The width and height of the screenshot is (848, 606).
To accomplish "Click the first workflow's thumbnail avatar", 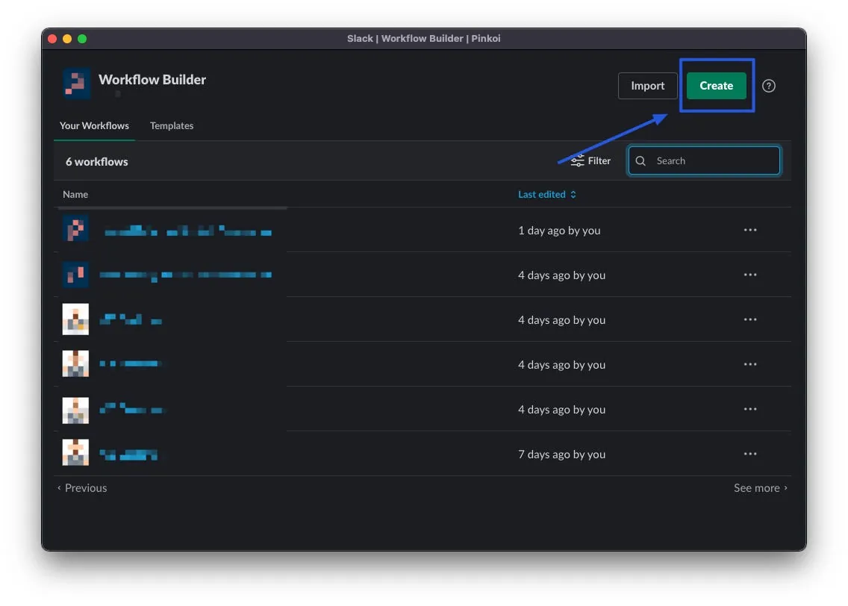I will coord(76,229).
